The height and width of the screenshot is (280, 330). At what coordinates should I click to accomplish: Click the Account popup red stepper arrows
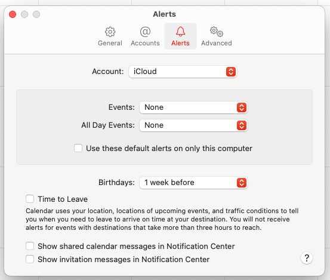[231, 72]
